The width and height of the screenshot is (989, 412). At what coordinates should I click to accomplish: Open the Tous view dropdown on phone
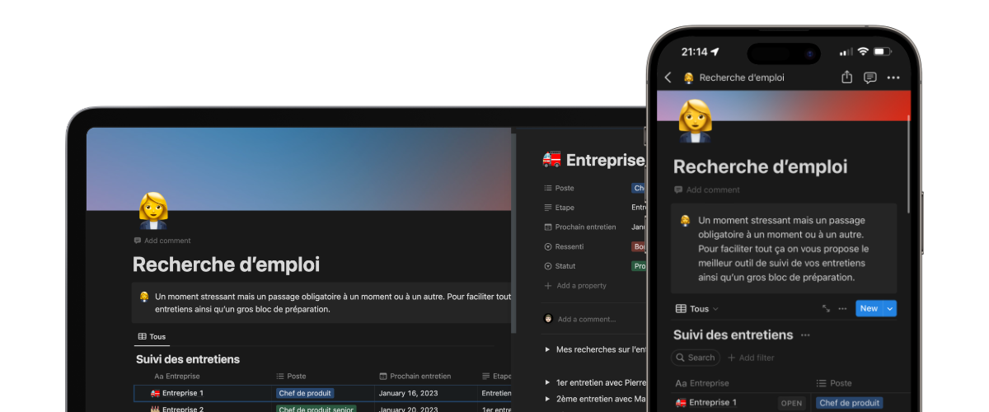697,308
